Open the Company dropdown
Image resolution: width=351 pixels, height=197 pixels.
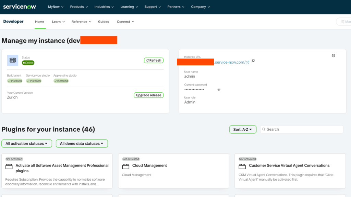tap(200, 7)
